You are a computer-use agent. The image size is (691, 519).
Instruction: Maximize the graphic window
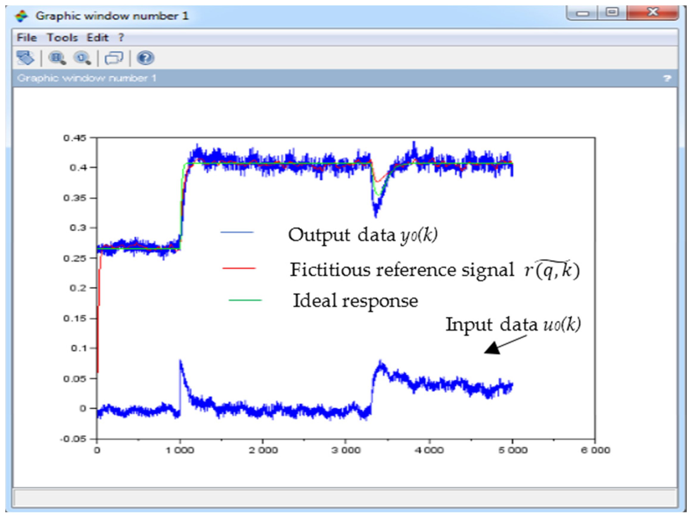point(612,13)
